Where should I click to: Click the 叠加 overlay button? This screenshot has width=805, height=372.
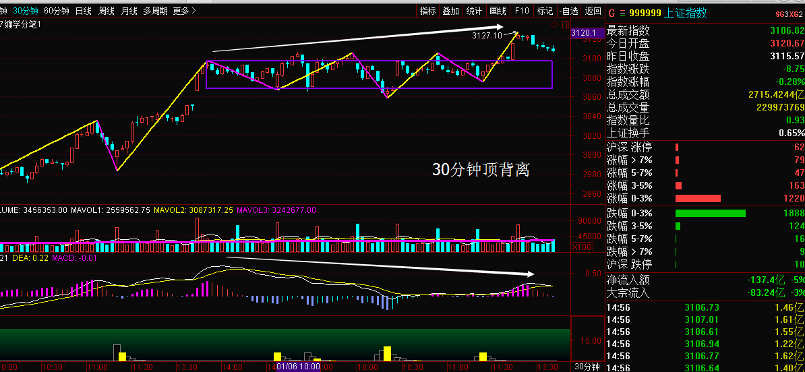pyautogui.click(x=451, y=10)
